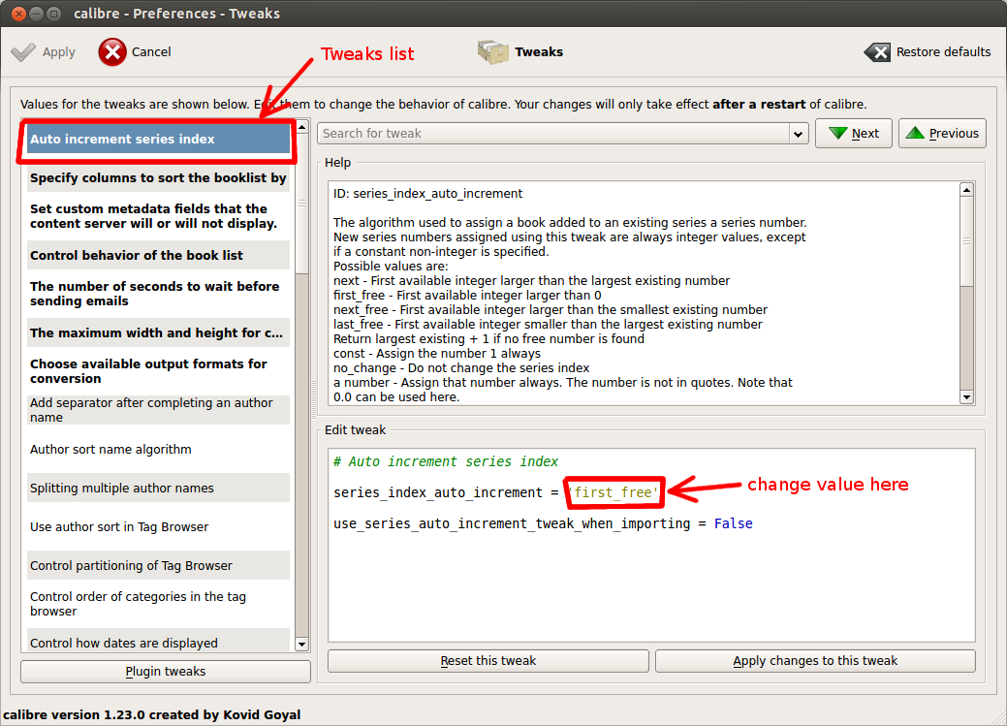Click the Help pane scrollbar down arrow
The height and width of the screenshot is (726, 1007).
[x=966, y=397]
